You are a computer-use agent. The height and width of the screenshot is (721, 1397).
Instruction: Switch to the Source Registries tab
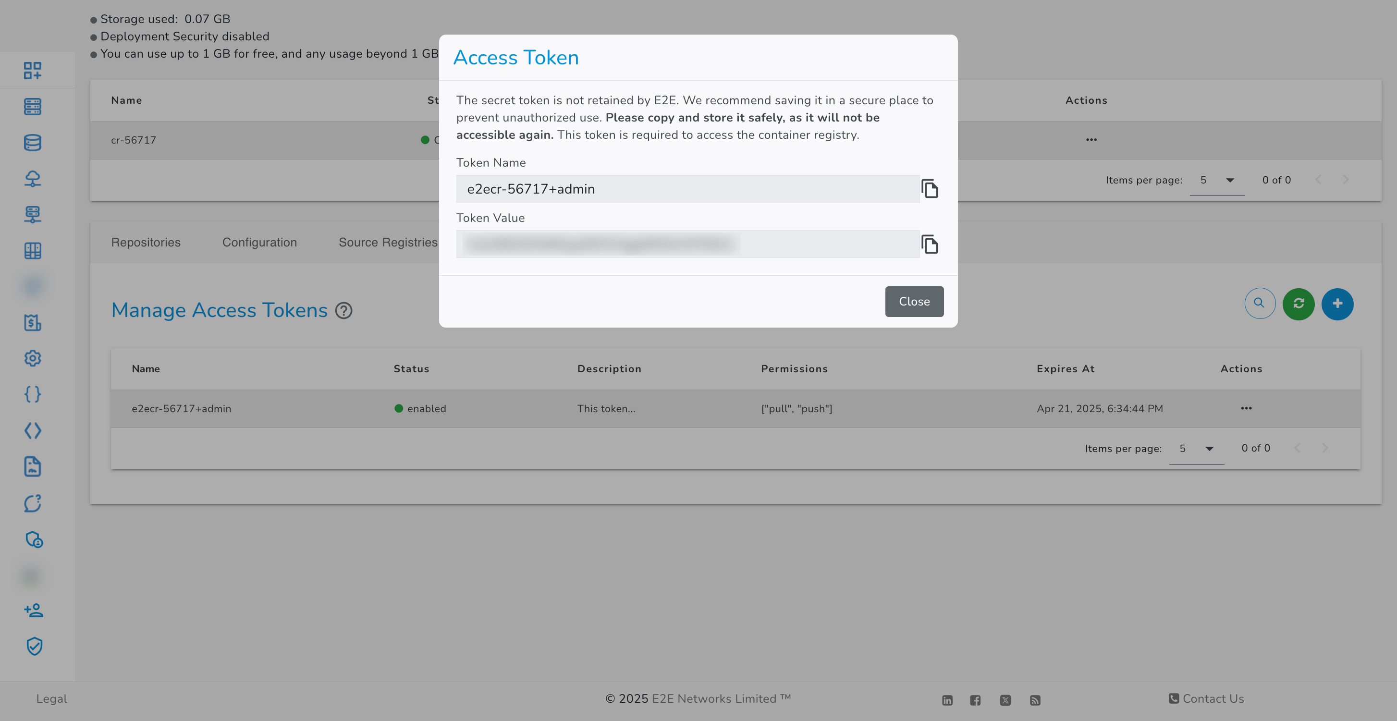[x=388, y=242]
